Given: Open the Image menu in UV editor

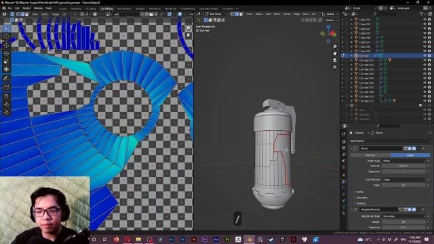Looking at the screenshot, I should (56, 14).
